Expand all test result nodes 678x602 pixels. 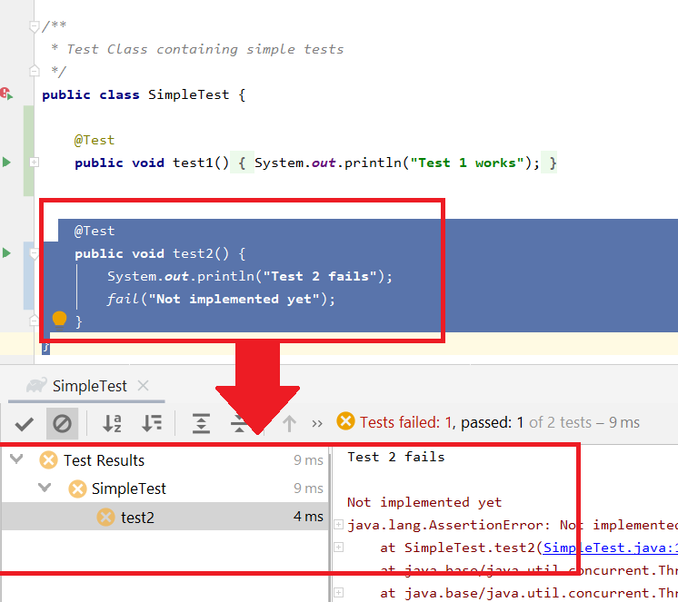201,423
